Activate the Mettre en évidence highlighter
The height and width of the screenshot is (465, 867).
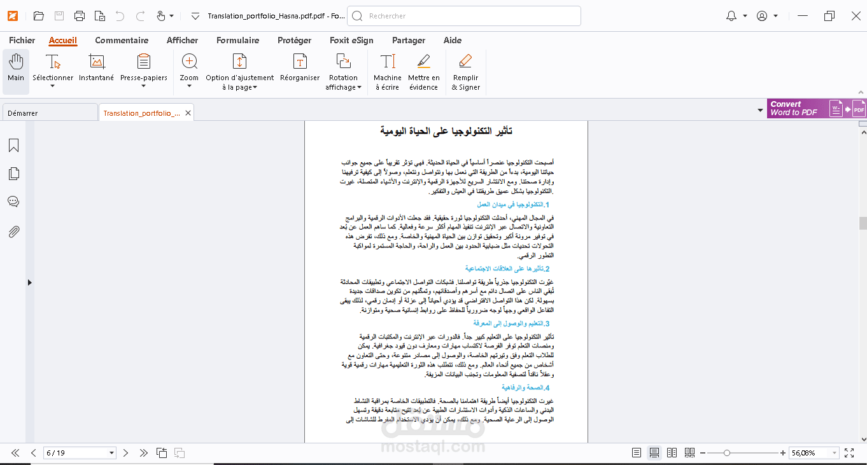(x=424, y=71)
